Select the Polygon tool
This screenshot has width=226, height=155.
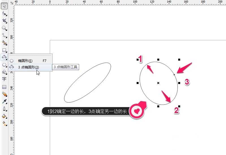pyautogui.click(x=4, y=65)
